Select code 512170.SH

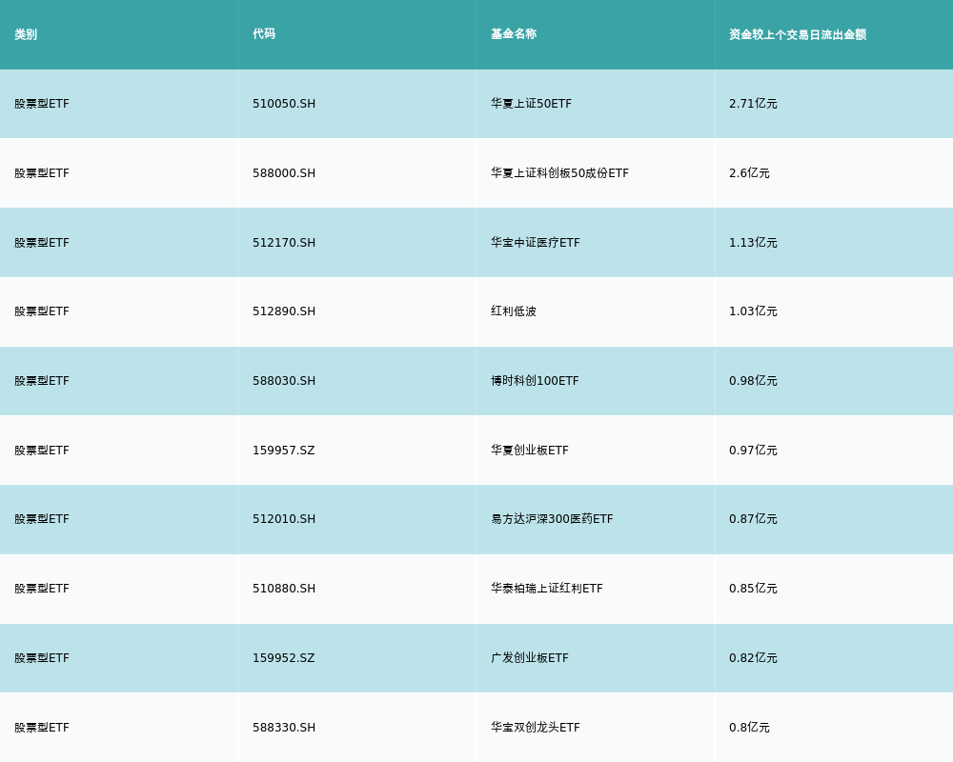pyautogui.click(x=284, y=243)
